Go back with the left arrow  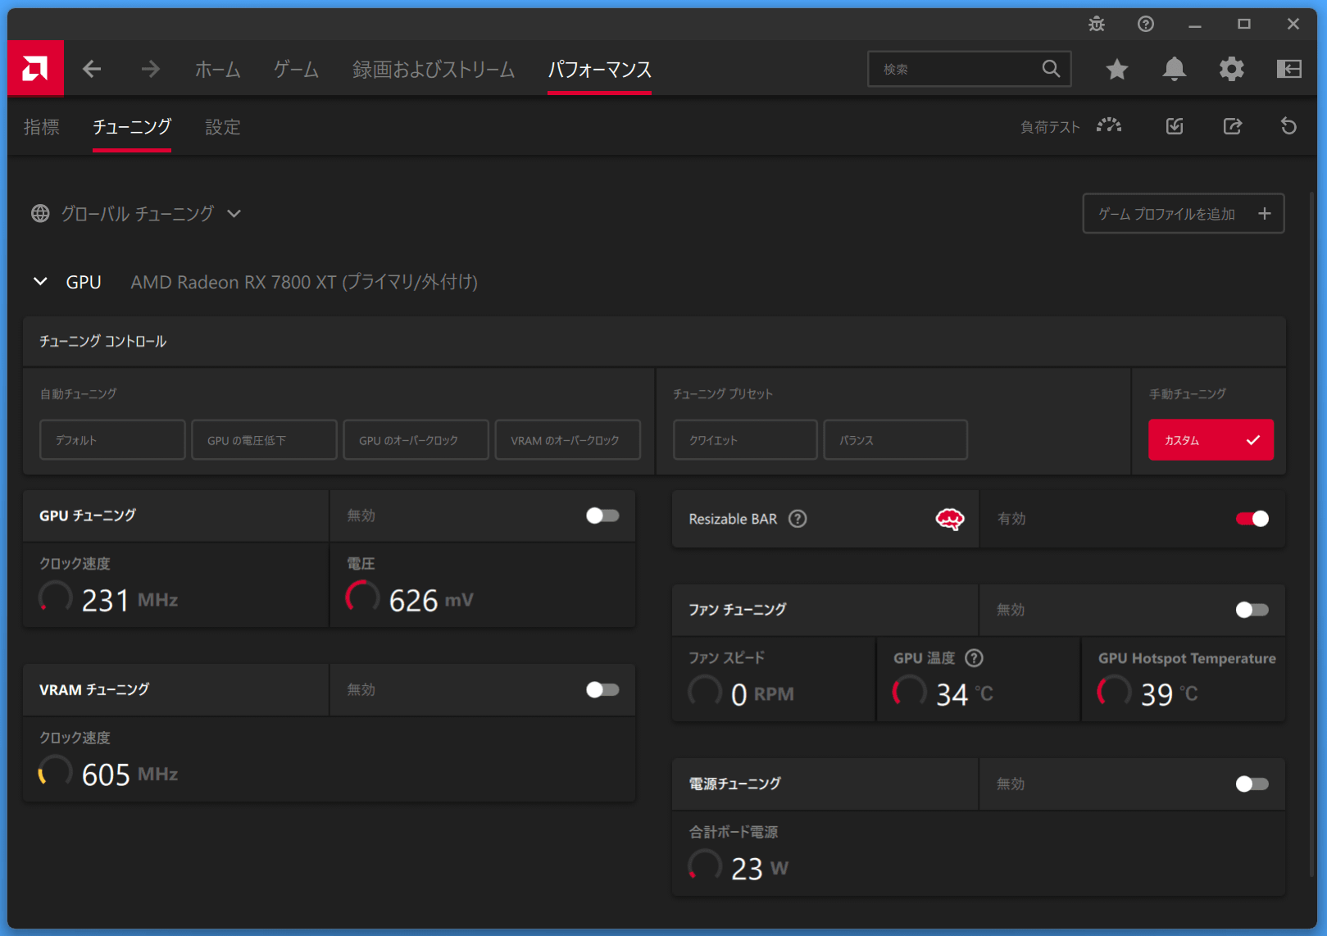(92, 69)
